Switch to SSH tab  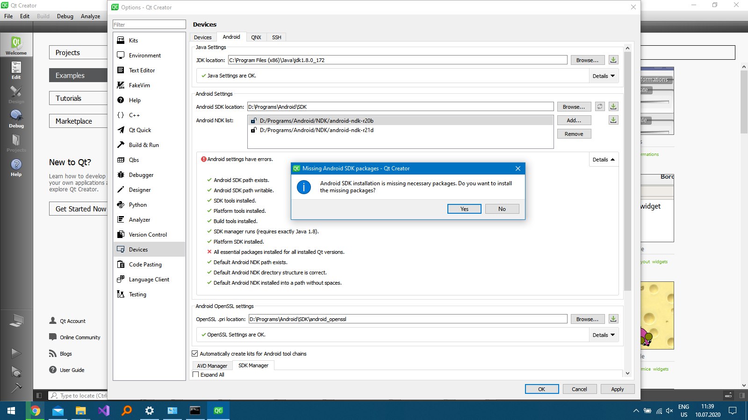coord(277,37)
